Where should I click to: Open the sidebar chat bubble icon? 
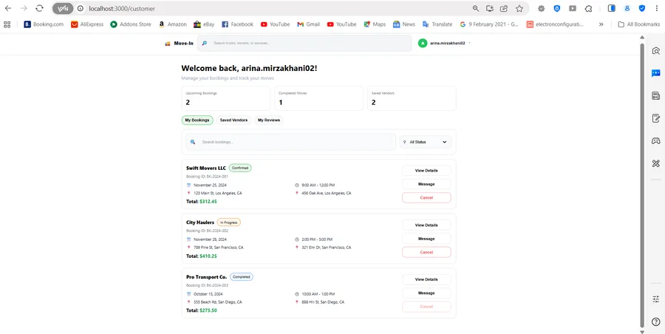[655, 73]
